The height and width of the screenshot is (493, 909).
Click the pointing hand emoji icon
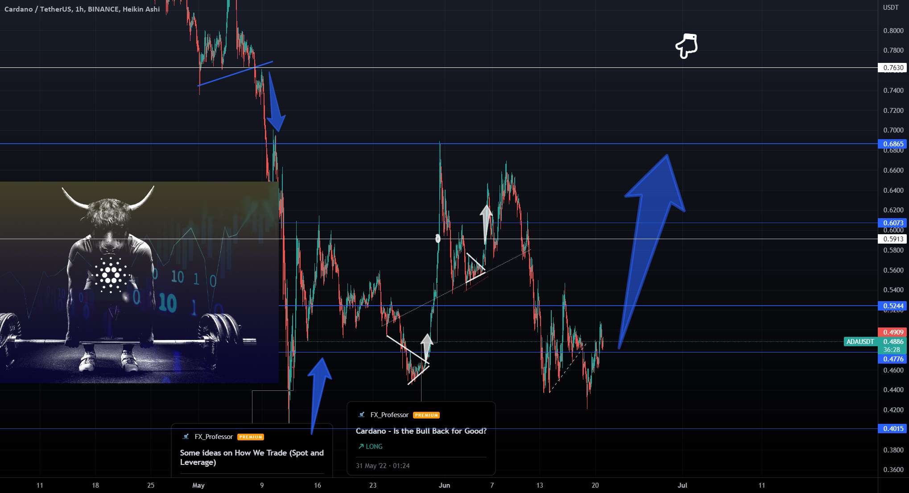click(x=687, y=46)
